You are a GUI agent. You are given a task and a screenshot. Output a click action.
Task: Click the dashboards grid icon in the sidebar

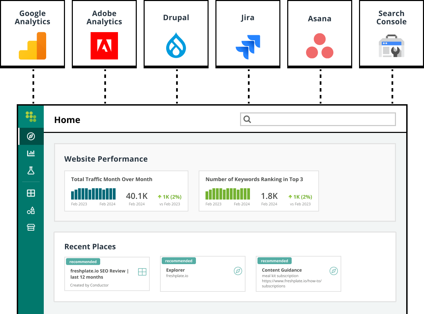[30, 193]
